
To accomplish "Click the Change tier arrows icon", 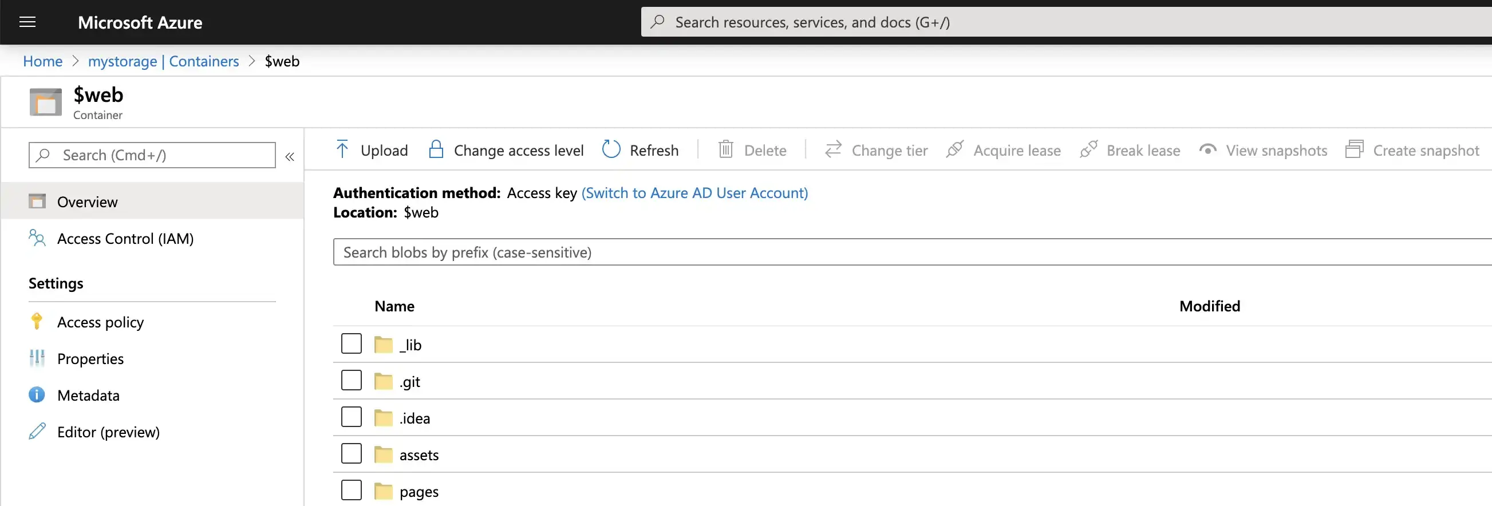I will tap(833, 149).
